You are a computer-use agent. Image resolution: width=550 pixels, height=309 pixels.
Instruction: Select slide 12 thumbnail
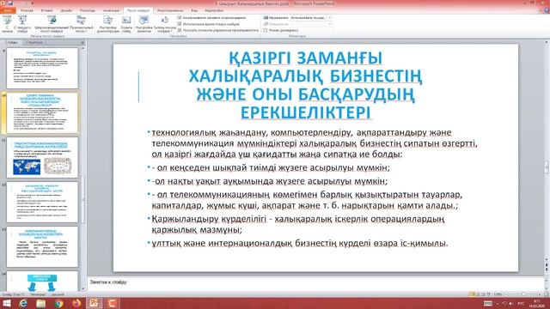pyautogui.click(x=42, y=202)
